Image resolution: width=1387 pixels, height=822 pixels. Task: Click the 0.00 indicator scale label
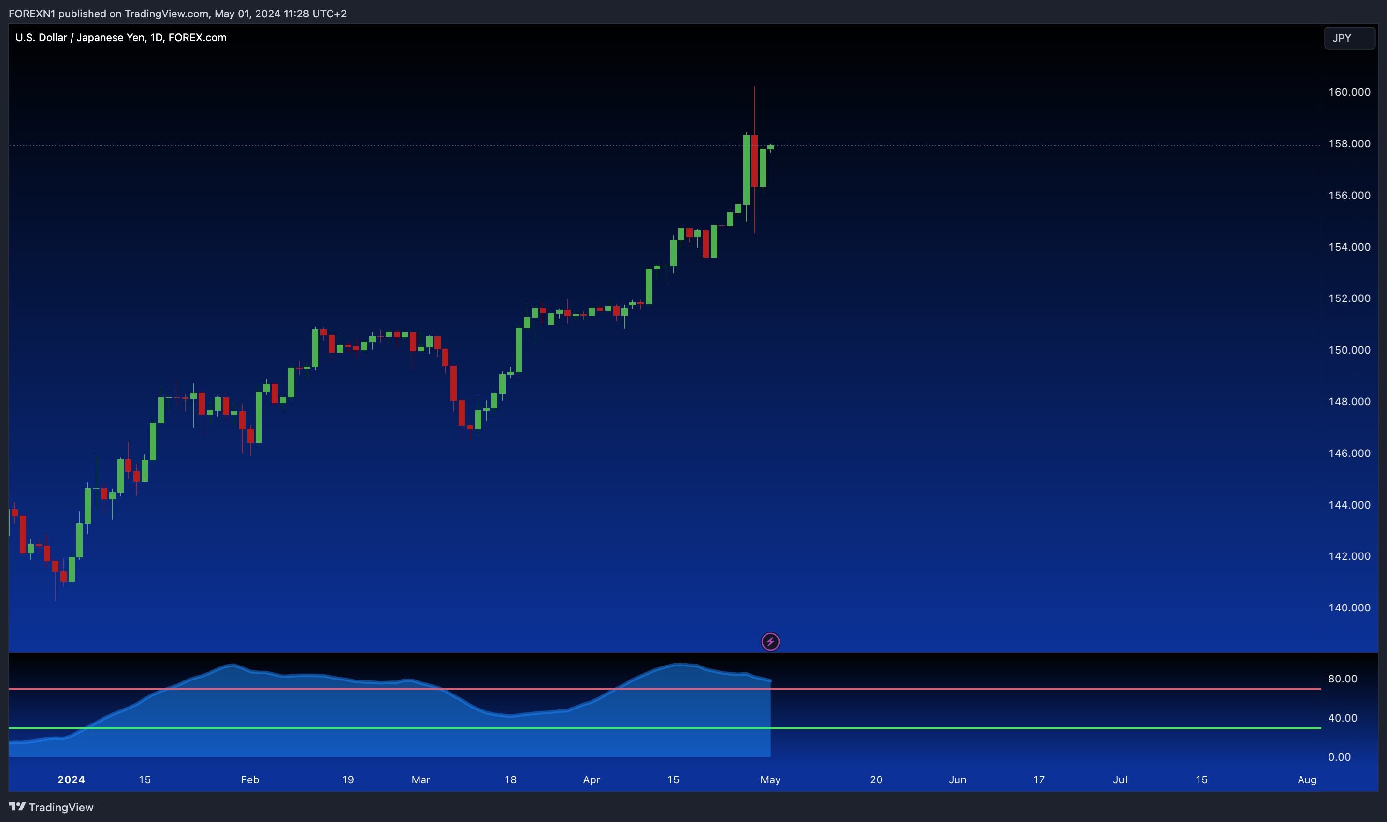point(1339,757)
